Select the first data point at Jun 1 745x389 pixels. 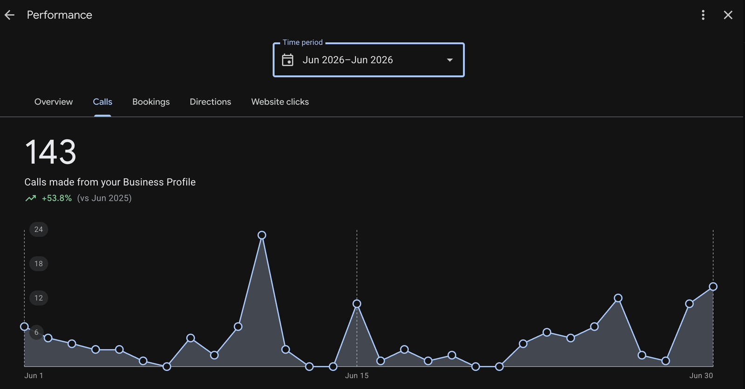tap(24, 327)
